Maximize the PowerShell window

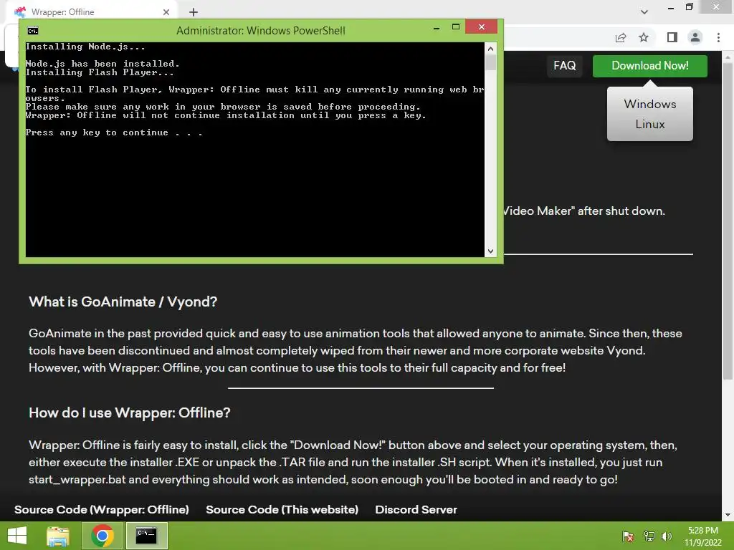(x=455, y=27)
